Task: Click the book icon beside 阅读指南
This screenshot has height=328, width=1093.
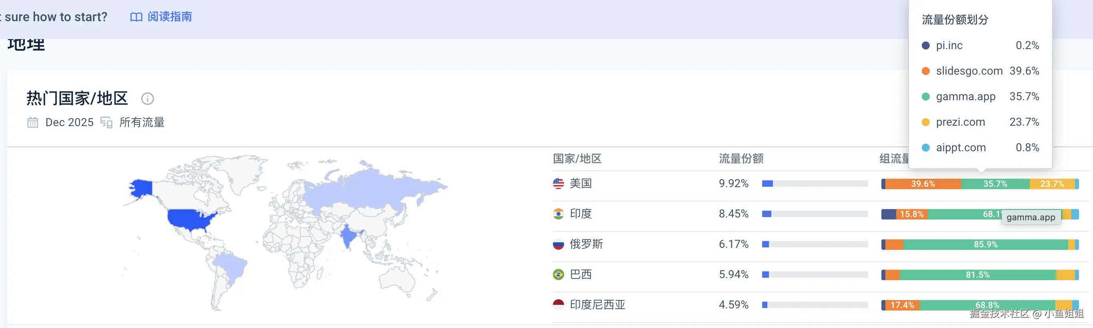Action: pos(136,17)
